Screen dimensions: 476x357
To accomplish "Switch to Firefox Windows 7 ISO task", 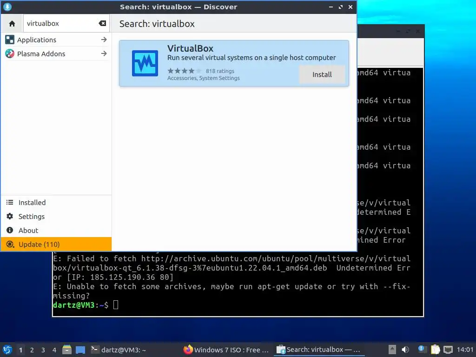I will [x=226, y=350].
